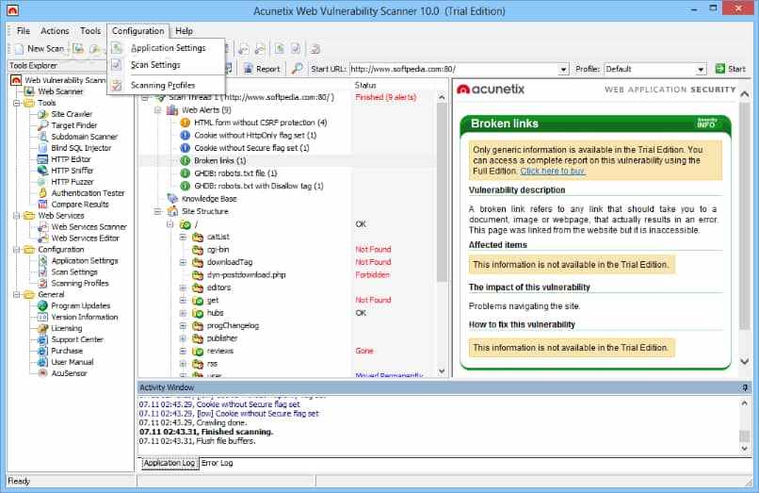Select Cookie without HttpOnly flag set alert
This screenshot has width=759, height=493.
(254, 135)
